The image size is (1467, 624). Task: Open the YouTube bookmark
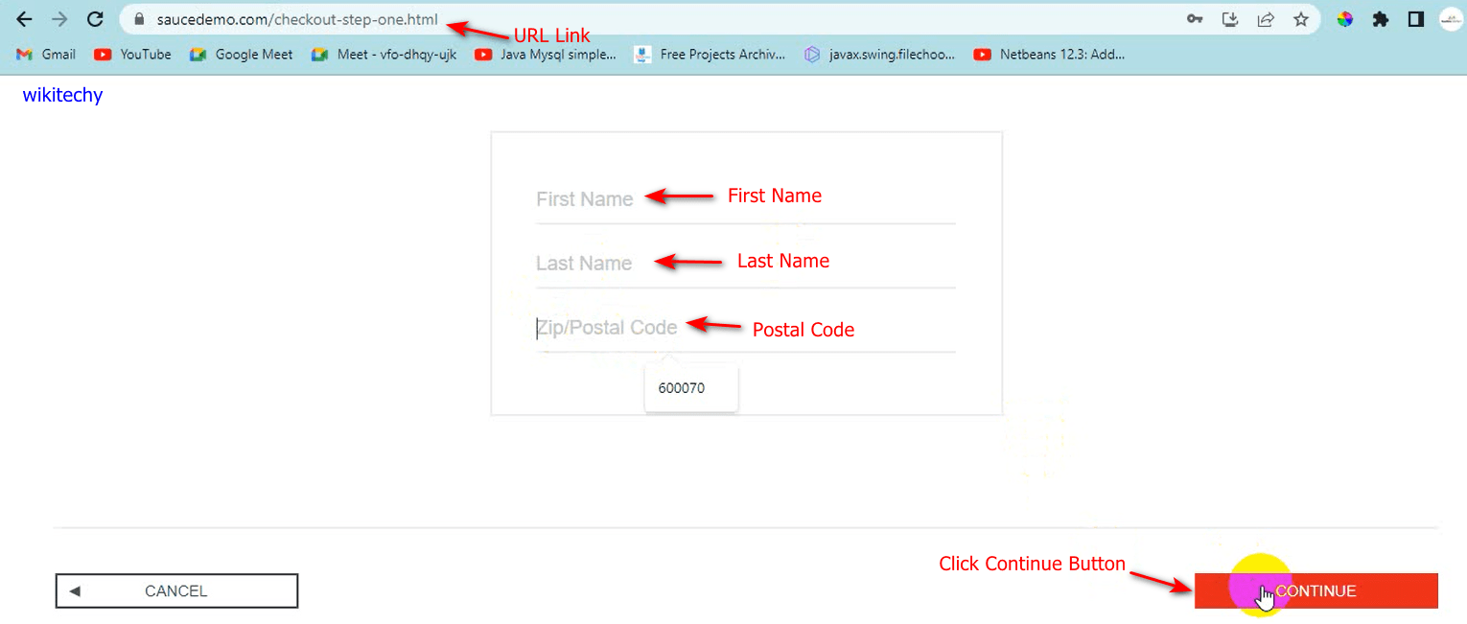coord(132,55)
